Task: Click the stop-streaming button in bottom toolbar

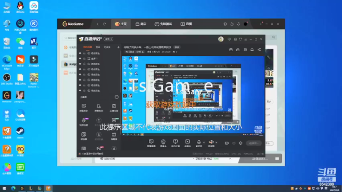Action: (254, 143)
